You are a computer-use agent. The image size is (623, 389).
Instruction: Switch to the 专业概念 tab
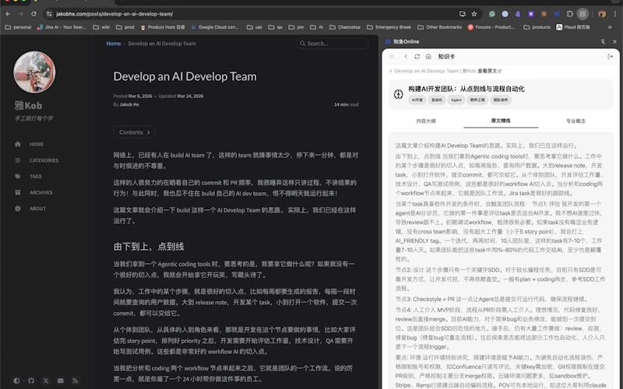click(x=575, y=121)
